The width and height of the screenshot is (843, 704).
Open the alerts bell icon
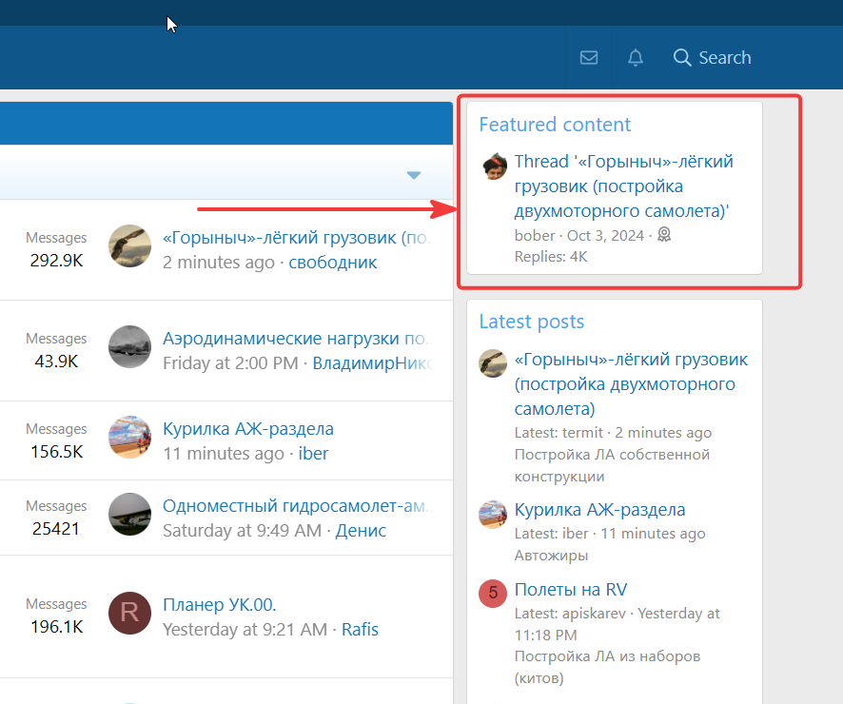click(x=636, y=57)
